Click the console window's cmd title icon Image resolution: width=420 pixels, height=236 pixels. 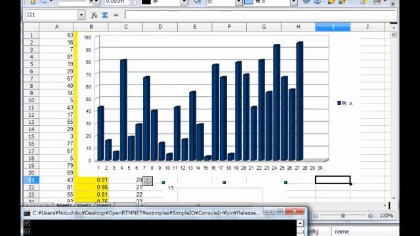tap(27, 213)
